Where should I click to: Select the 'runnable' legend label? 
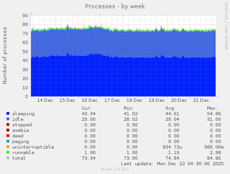pos(24,153)
